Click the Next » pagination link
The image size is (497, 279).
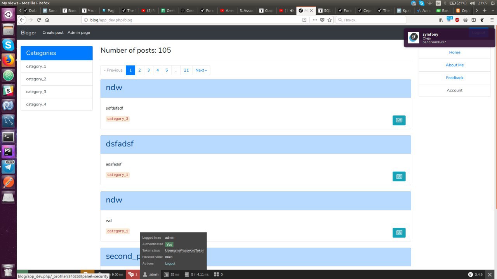201,70
